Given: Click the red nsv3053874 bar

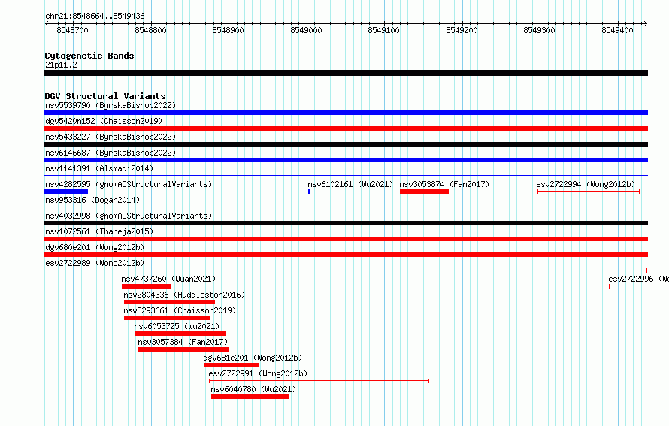Looking at the screenshot, I should 424,192.
